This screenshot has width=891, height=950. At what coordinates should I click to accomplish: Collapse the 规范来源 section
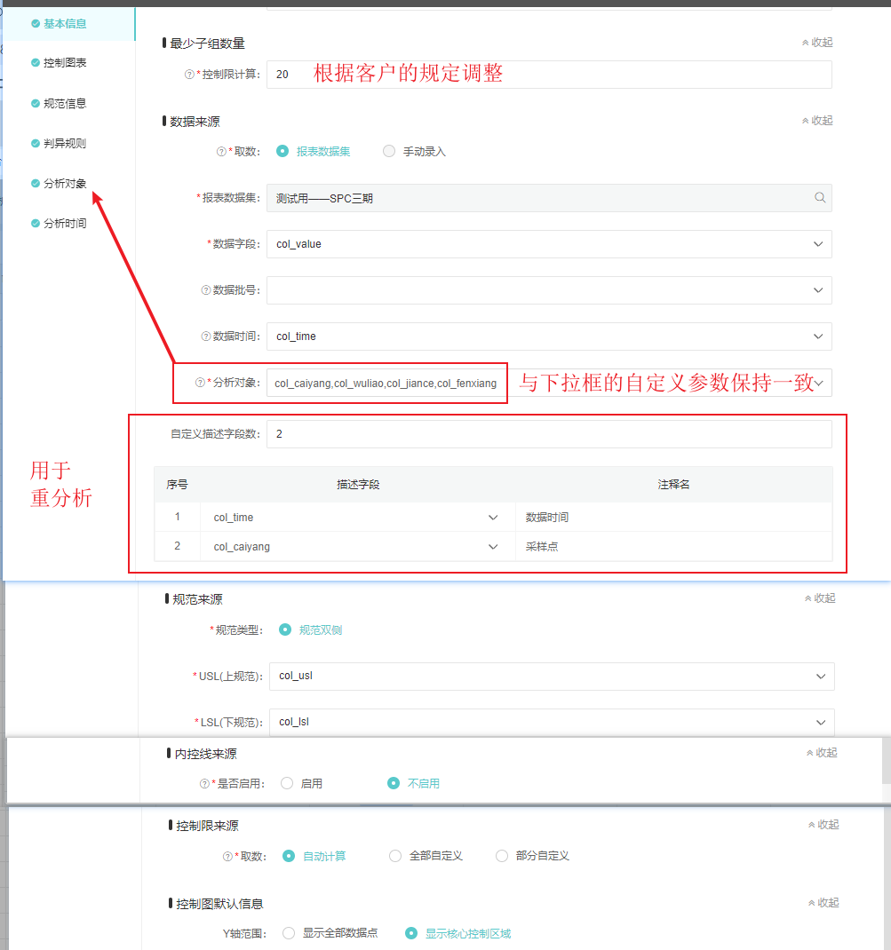(820, 598)
